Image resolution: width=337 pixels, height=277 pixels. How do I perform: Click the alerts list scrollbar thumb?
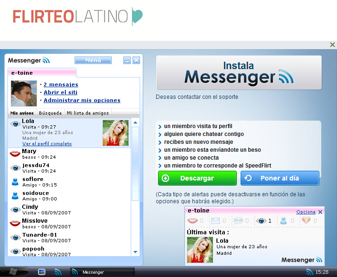click(135, 164)
